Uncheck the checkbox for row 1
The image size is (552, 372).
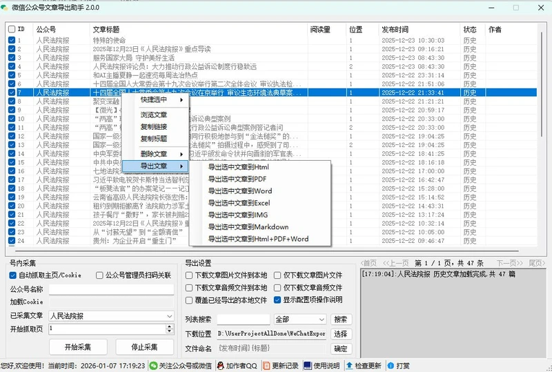(x=12, y=40)
